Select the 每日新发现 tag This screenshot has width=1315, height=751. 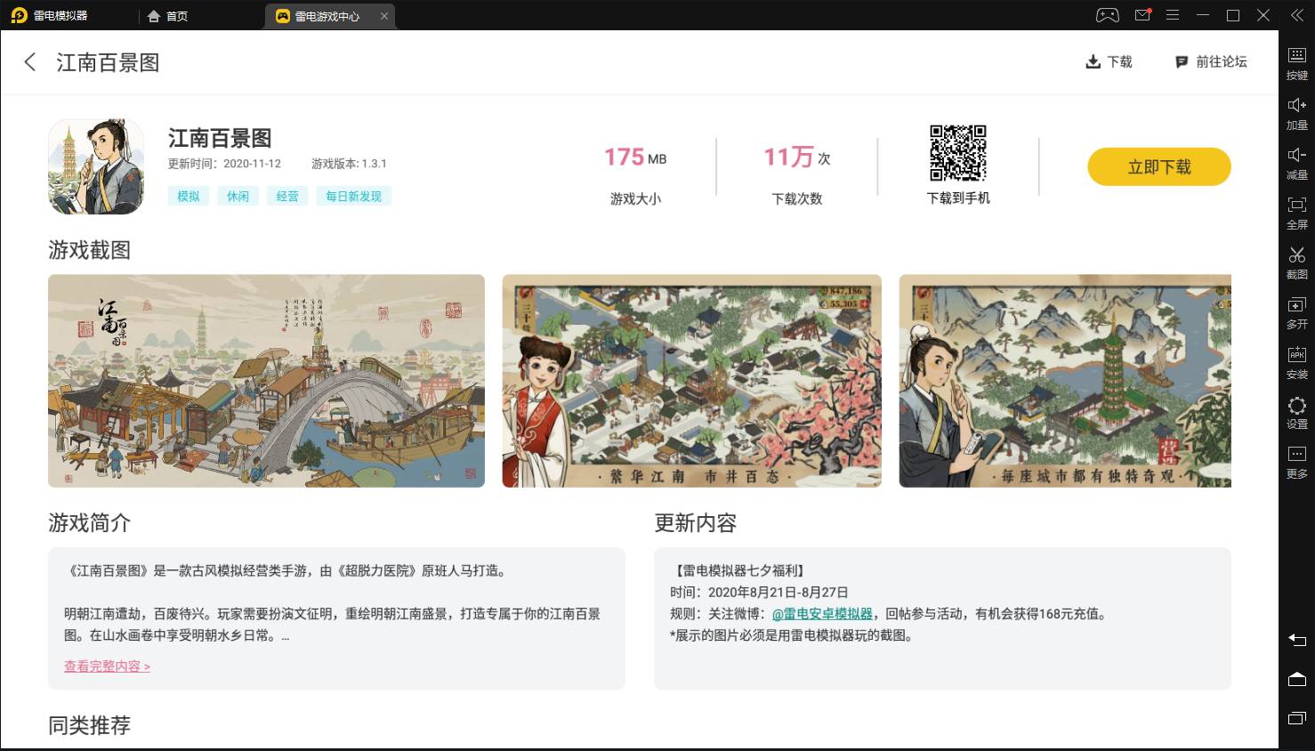pyautogui.click(x=353, y=197)
